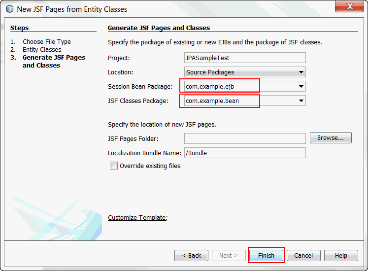368x271 pixels.
Task: Click the JSF Classes Package: label
Action: 138,101
